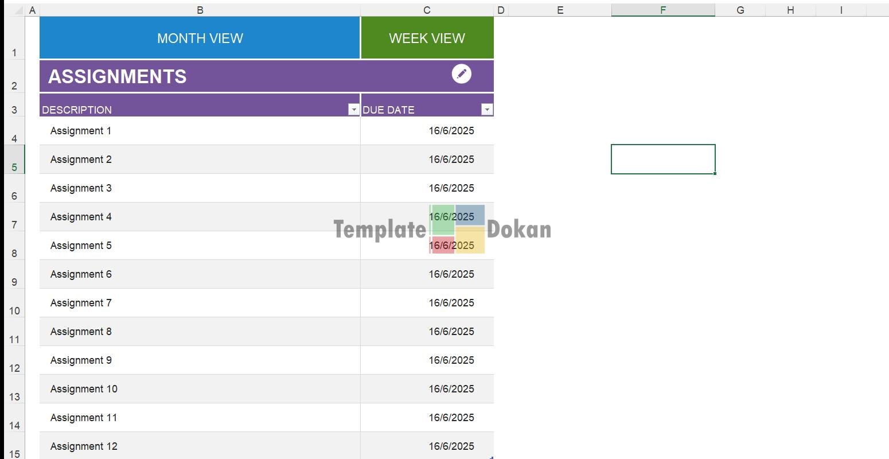Select Assignment 2 due date cell

pos(427,160)
